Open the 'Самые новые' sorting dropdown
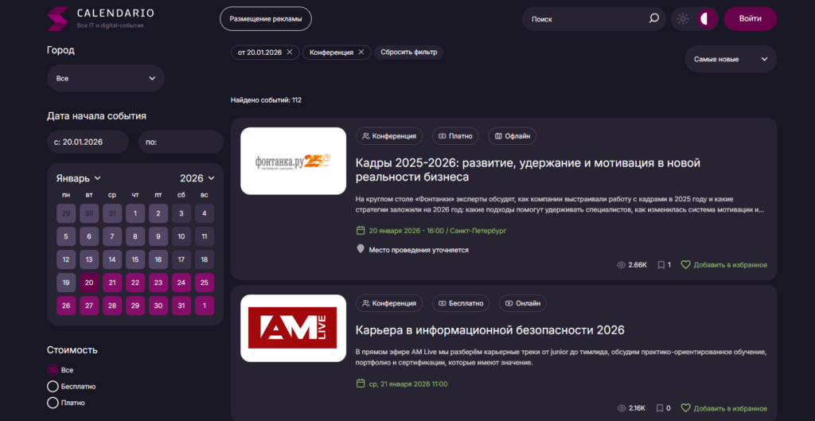The height and width of the screenshot is (421, 815). point(731,59)
